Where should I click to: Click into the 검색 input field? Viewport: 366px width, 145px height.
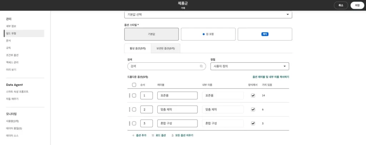tap(167, 66)
